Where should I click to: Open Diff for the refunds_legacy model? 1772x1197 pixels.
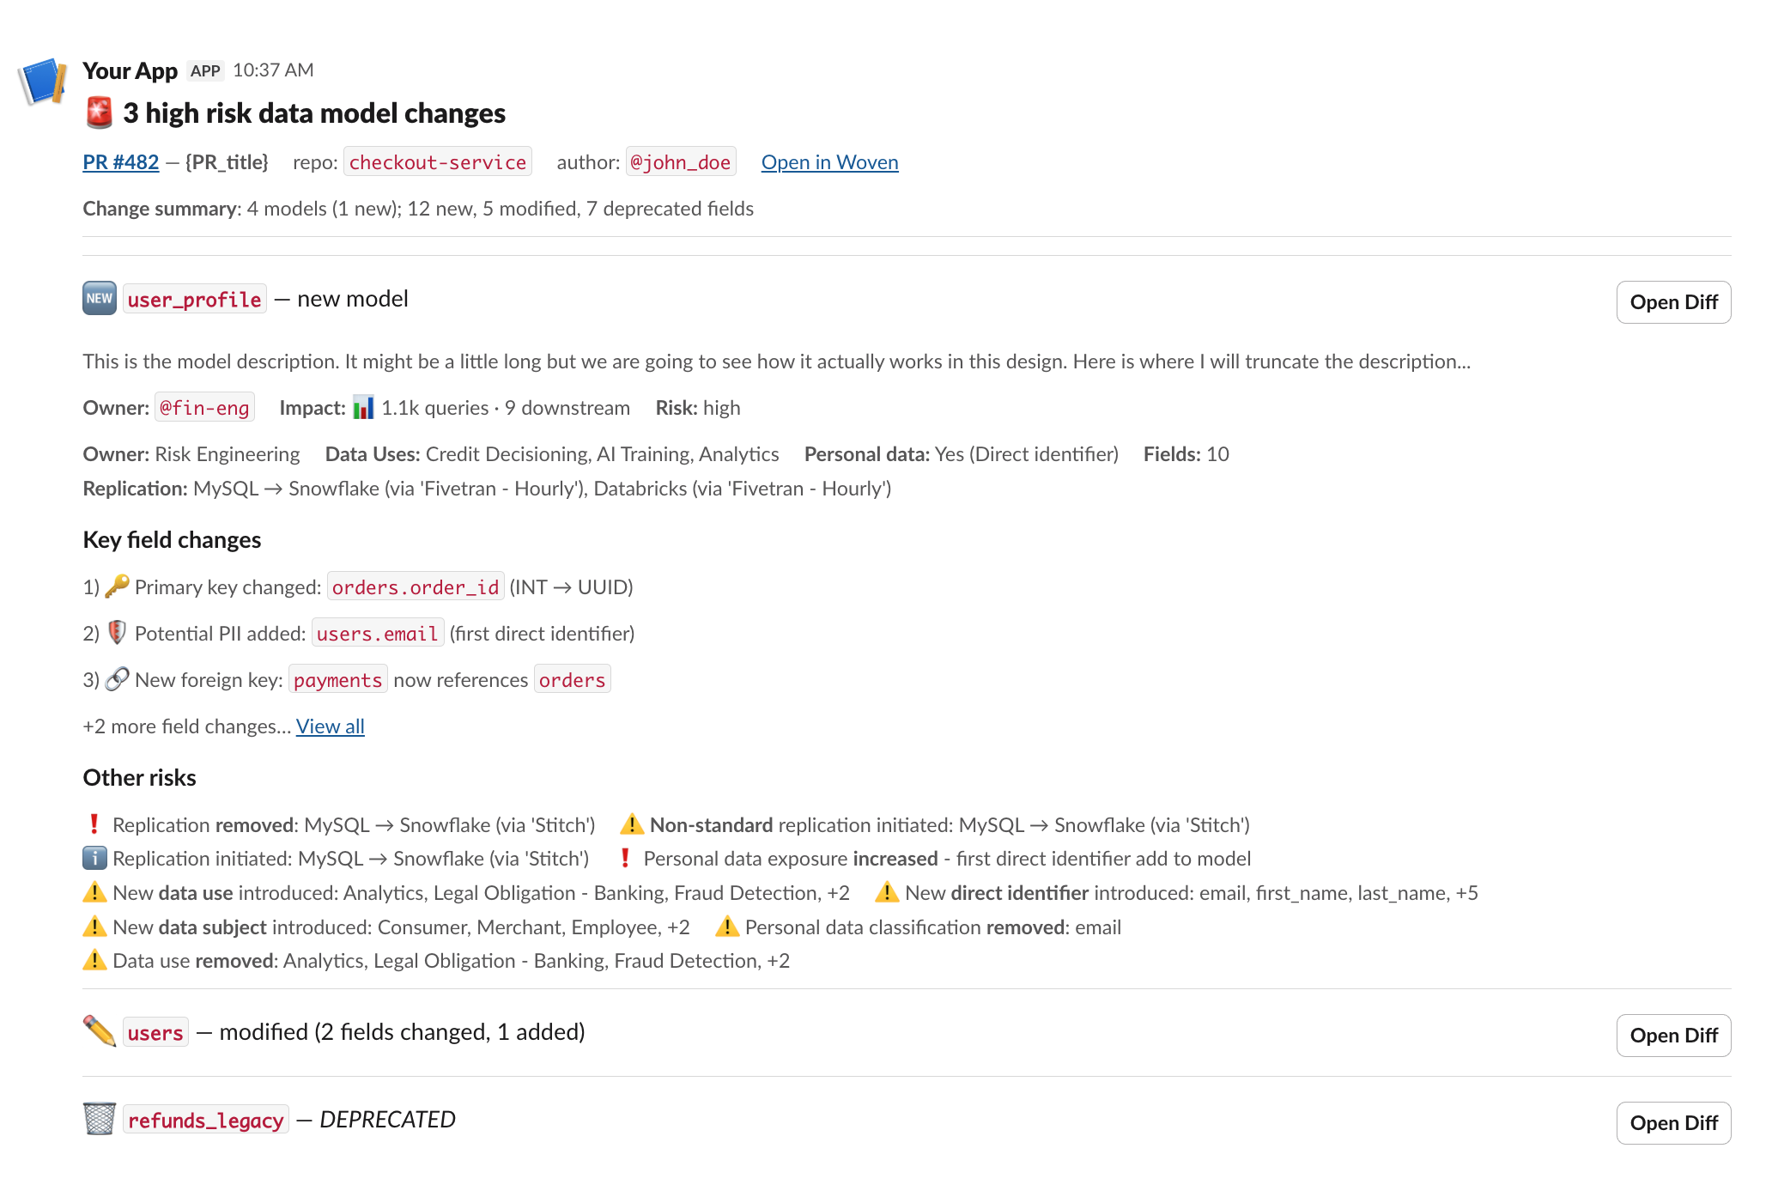pyautogui.click(x=1673, y=1123)
